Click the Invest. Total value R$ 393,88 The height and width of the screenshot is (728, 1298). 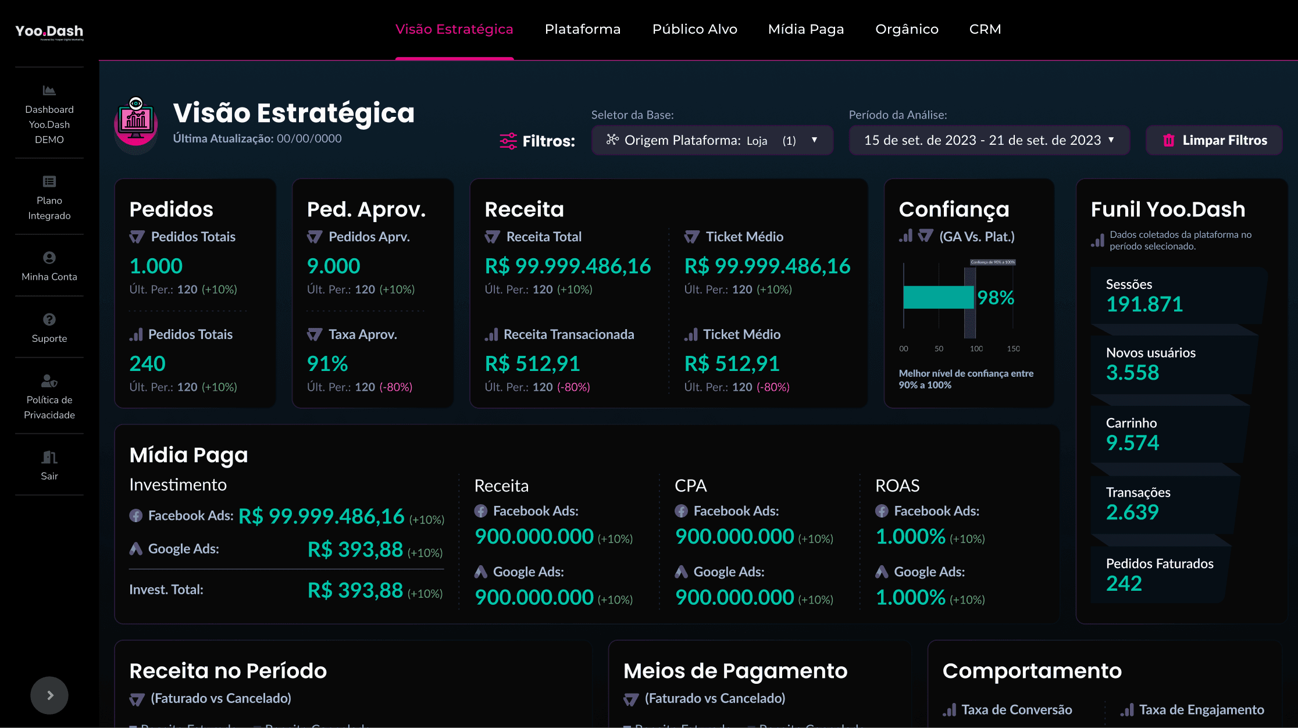coord(355,590)
